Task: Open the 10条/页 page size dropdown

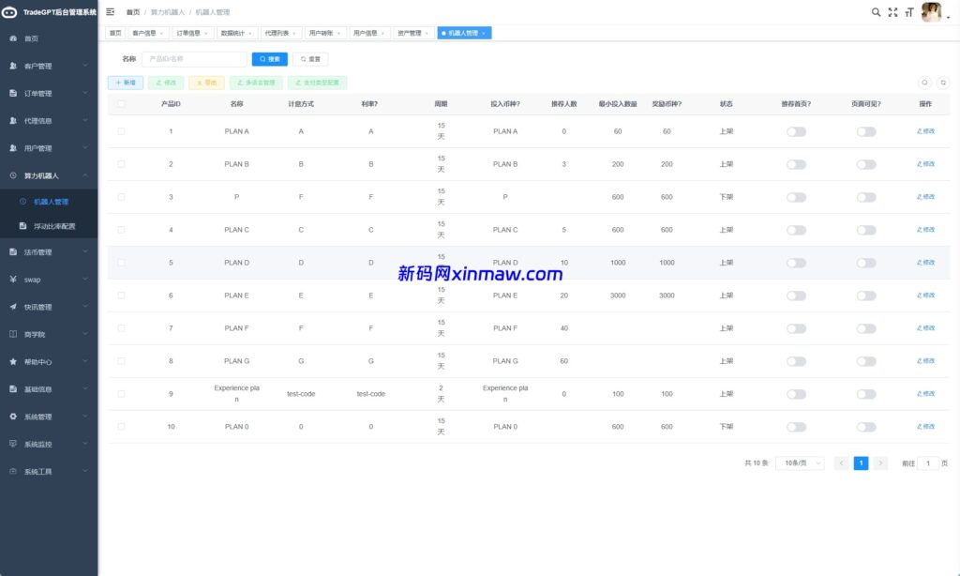Action: click(798, 462)
